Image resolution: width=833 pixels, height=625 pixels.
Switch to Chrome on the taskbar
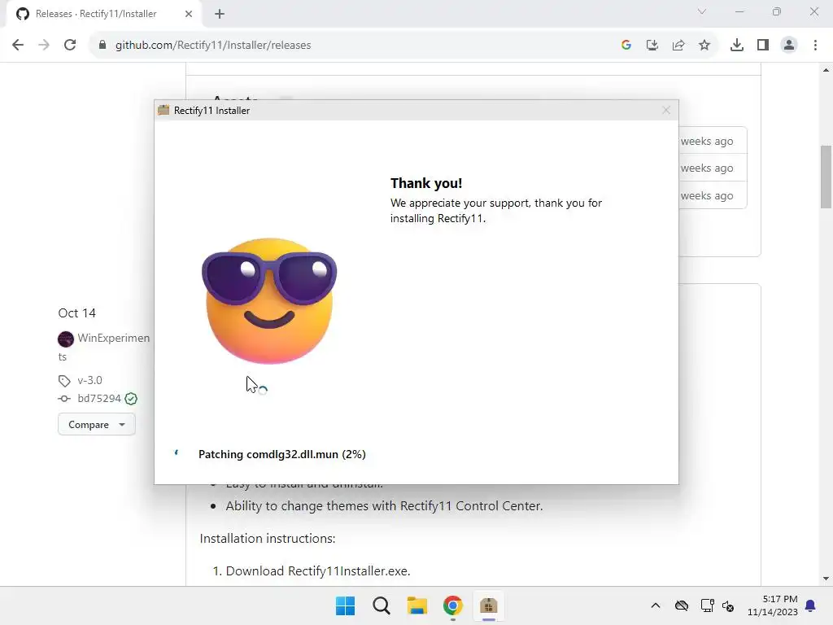453,605
